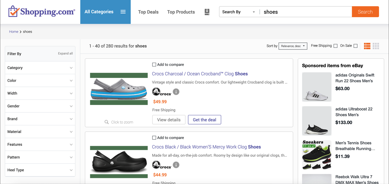Check Add to compare for Crocband Clog
Image resolution: width=389 pixels, height=184 pixels.
(x=154, y=65)
